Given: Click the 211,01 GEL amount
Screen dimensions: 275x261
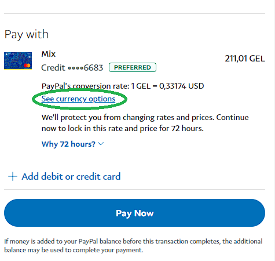Looking at the screenshot, I should [x=245, y=59].
